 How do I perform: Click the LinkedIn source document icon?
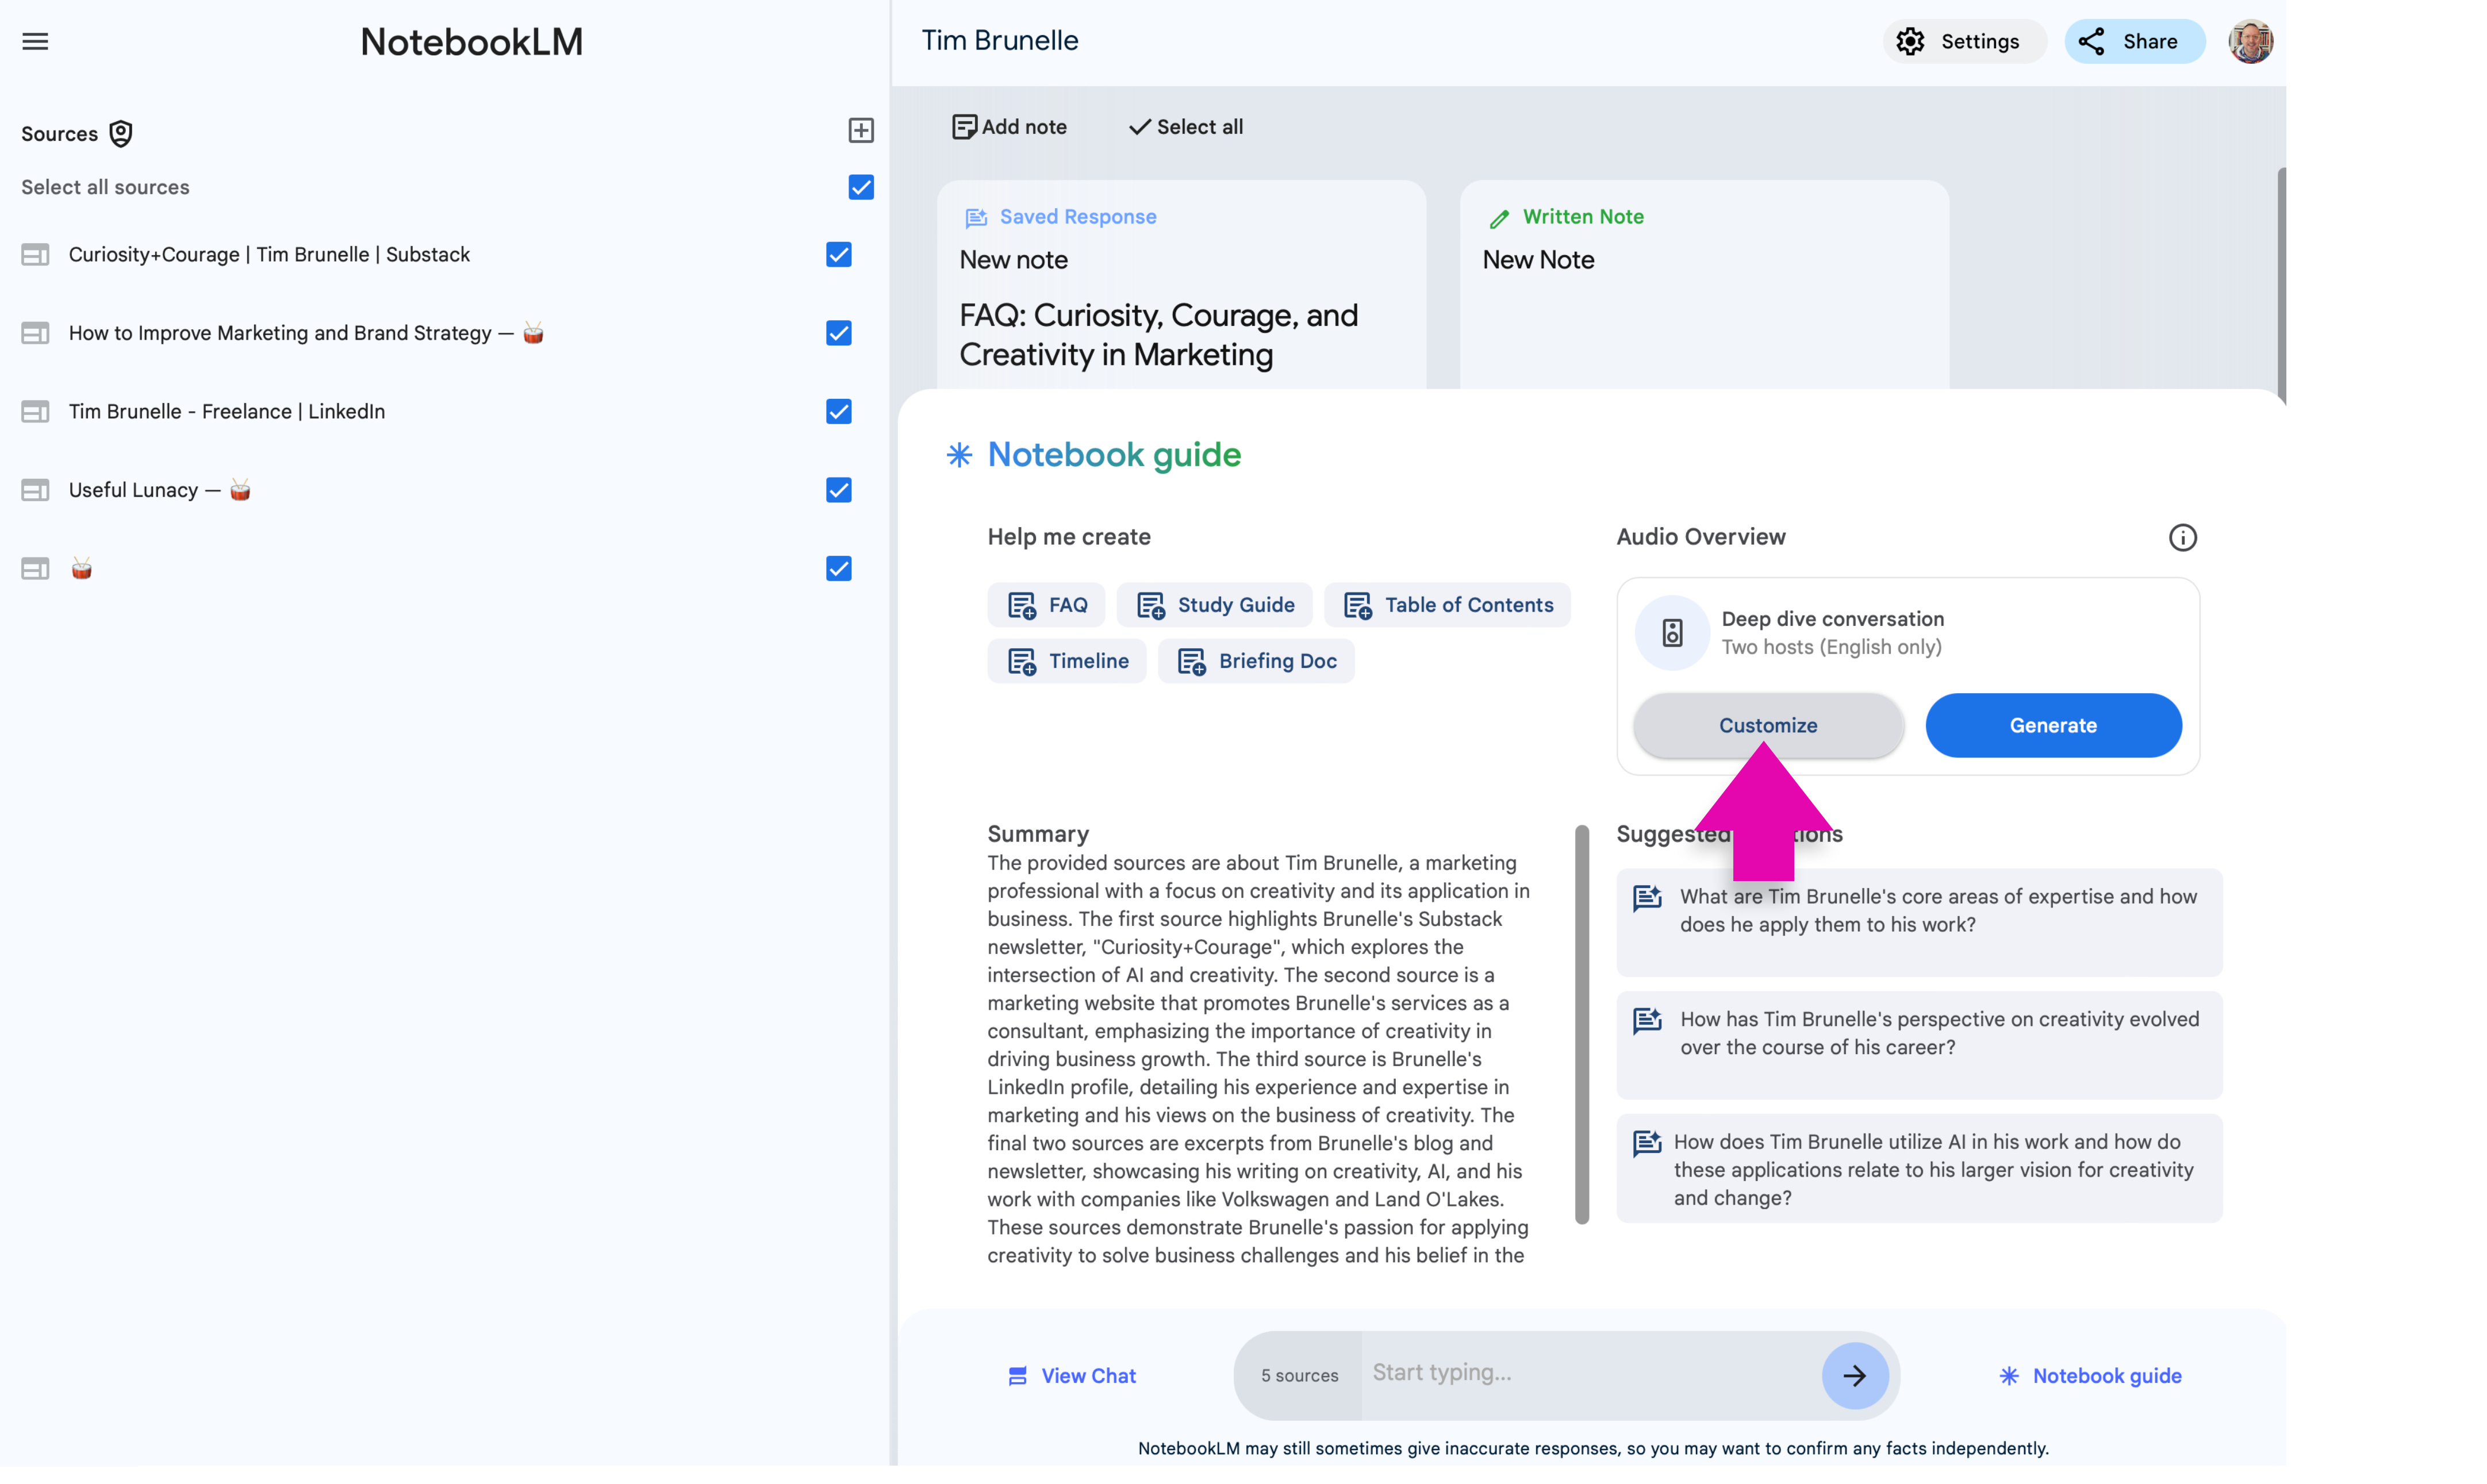(x=35, y=412)
